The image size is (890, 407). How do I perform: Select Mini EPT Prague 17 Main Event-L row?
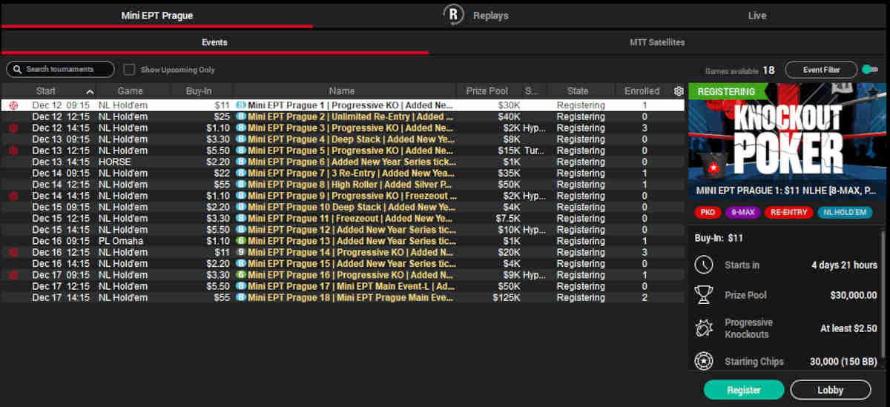click(343, 286)
